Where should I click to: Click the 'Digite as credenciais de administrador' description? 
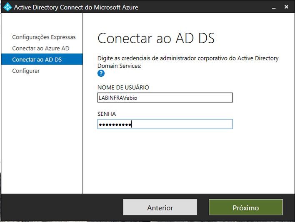tap(188, 62)
